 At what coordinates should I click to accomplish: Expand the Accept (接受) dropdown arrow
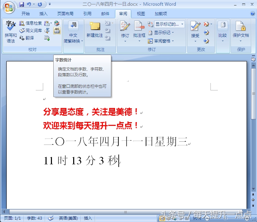pyautogui.click(x=195, y=41)
